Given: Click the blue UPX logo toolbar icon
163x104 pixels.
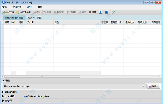Looking at the screenshot, I should click(x=101, y=12).
